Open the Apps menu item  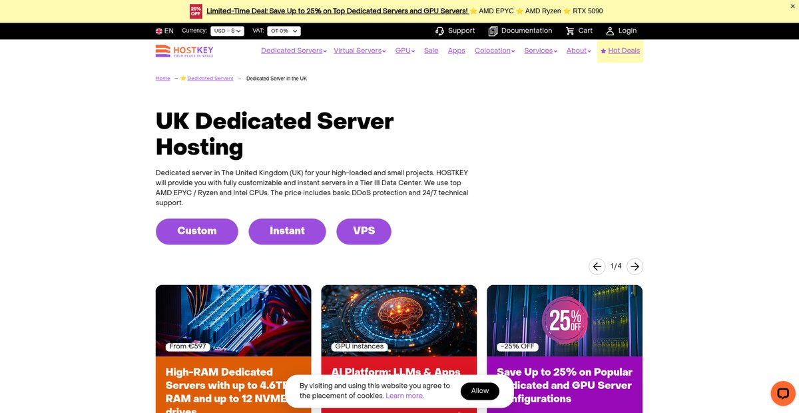coord(456,51)
